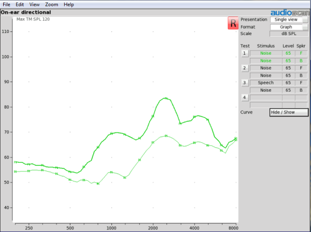Click Test 3 front level value 65
Screen dimensions: 311x232
[288, 83]
